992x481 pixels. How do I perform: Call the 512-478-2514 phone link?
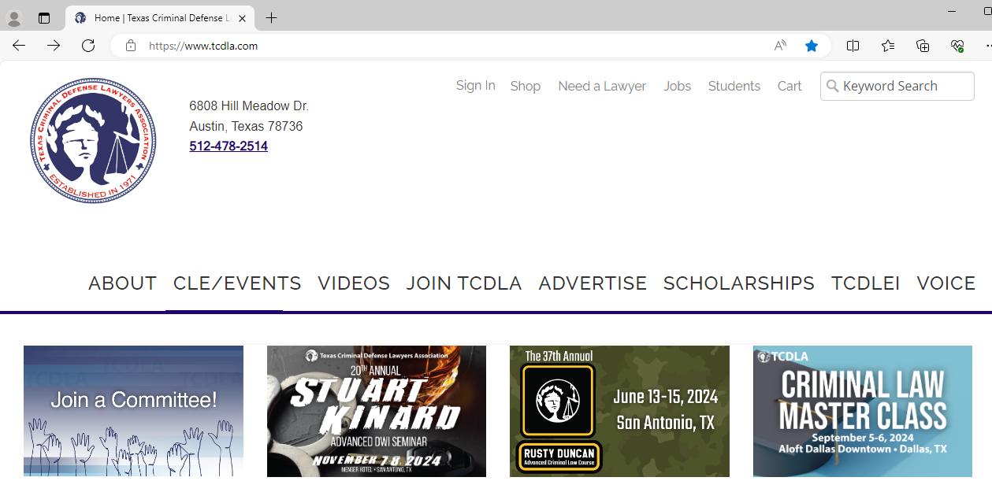click(x=228, y=146)
